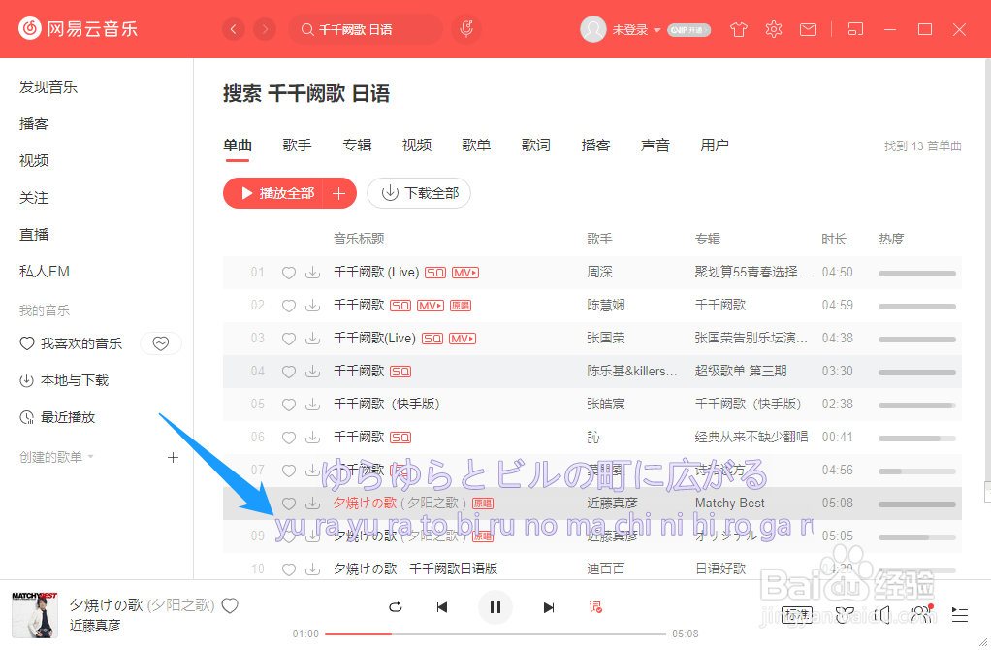Go forward using the right arrow button
Viewport: 991px width, 650px height.
coord(265,29)
